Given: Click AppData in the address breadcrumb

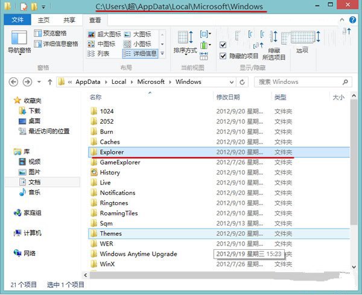Looking at the screenshot, I should [x=88, y=82].
